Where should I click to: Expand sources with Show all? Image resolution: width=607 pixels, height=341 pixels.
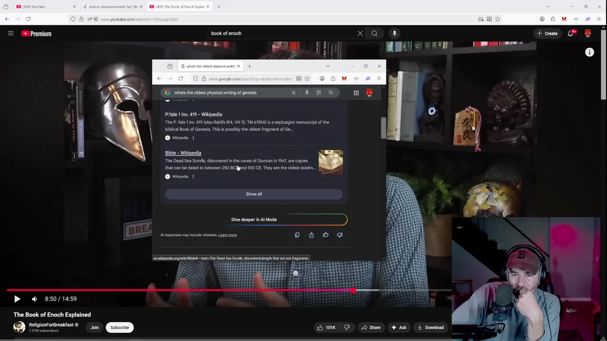[x=254, y=194]
